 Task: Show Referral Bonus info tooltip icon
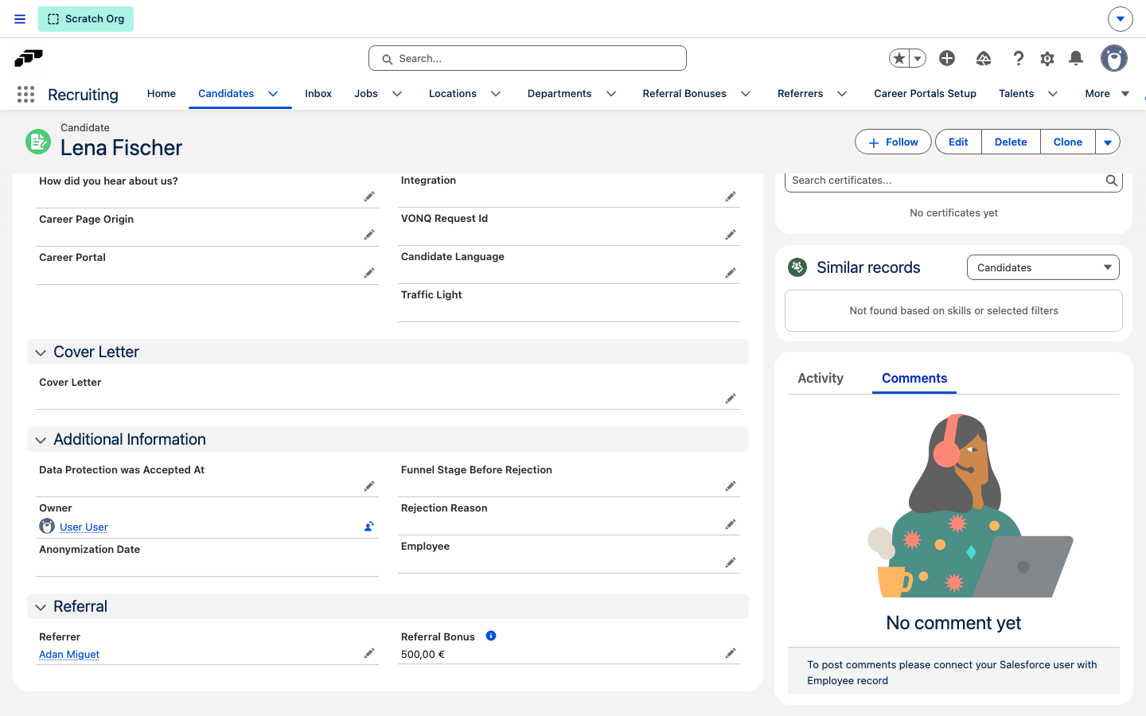[491, 636]
